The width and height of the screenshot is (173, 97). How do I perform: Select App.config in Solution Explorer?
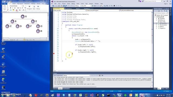point(162,22)
